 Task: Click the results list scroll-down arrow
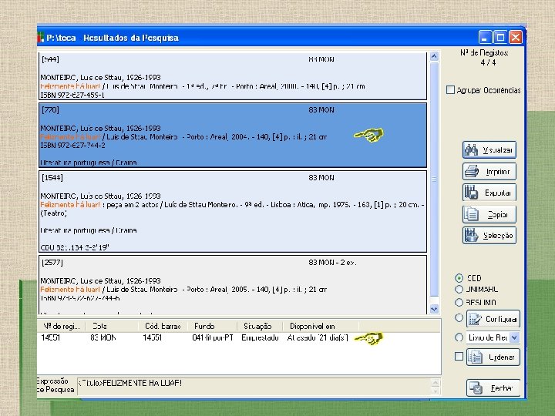click(433, 309)
